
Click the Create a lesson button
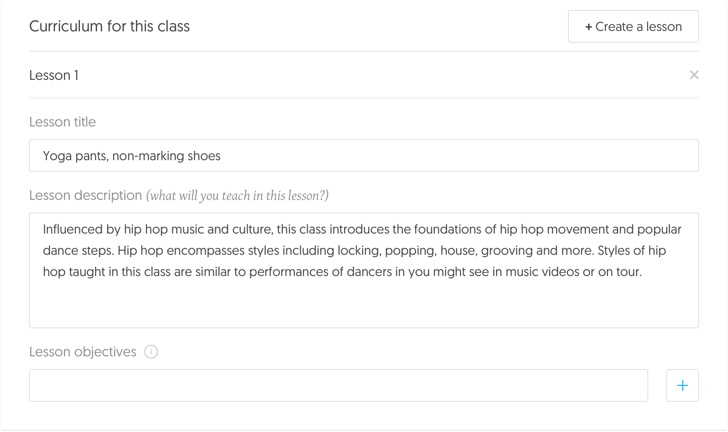pyautogui.click(x=633, y=26)
